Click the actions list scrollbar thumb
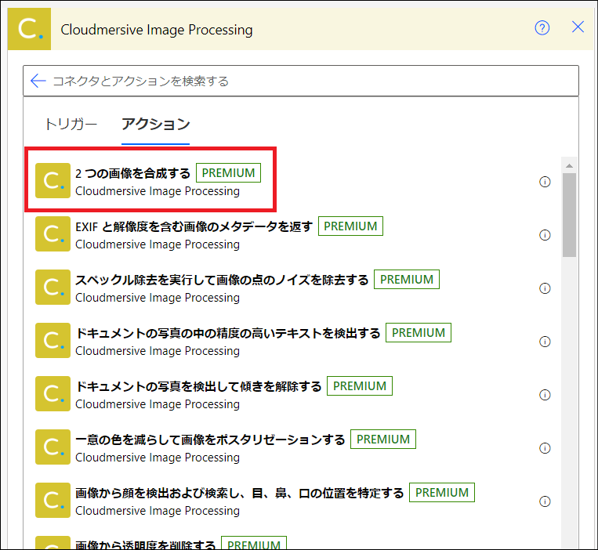 (x=569, y=215)
